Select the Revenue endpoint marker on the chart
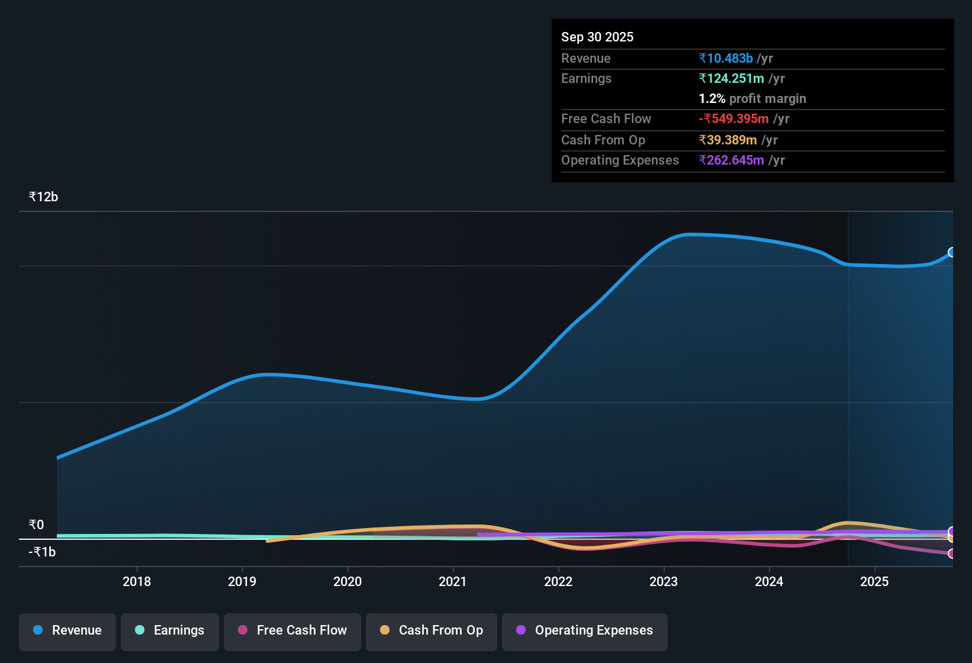The width and height of the screenshot is (972, 663). pos(952,253)
